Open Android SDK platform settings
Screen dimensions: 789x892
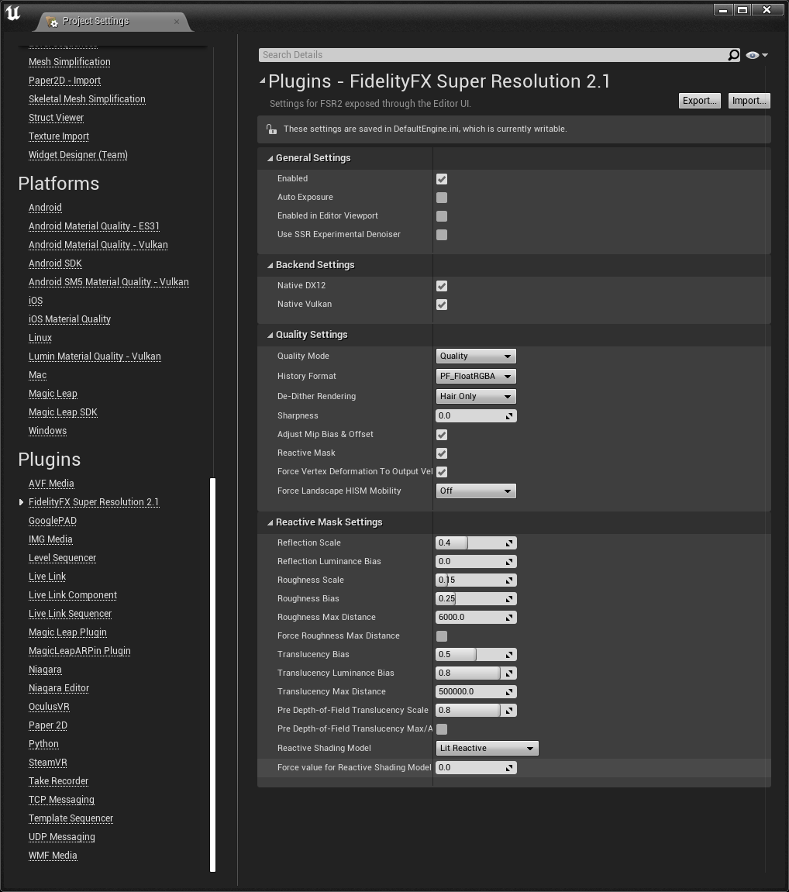click(x=55, y=263)
